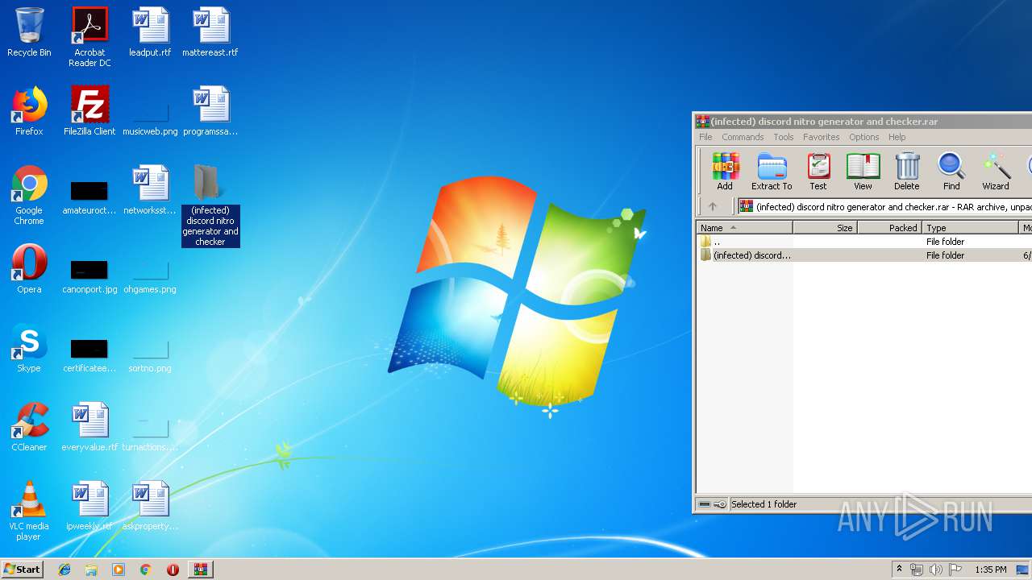The height and width of the screenshot is (580, 1032).
Task: Click the Find toolbar icon
Action: 951,172
